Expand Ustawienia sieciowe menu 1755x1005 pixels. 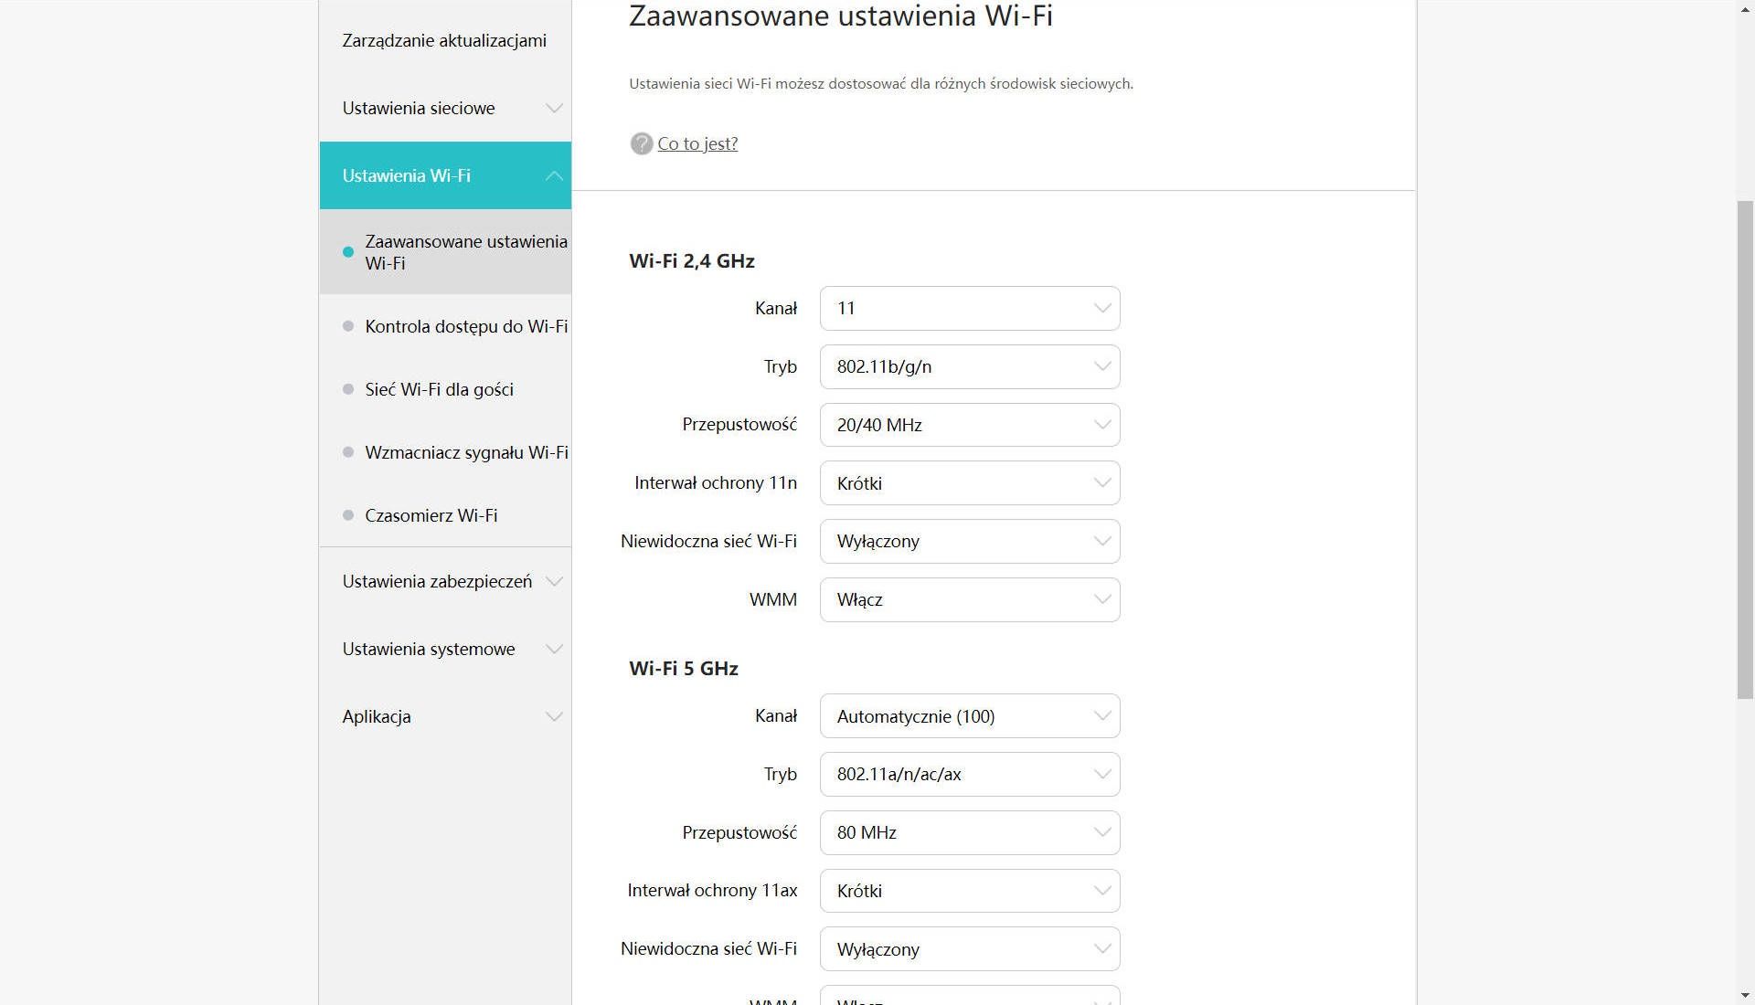(x=444, y=108)
